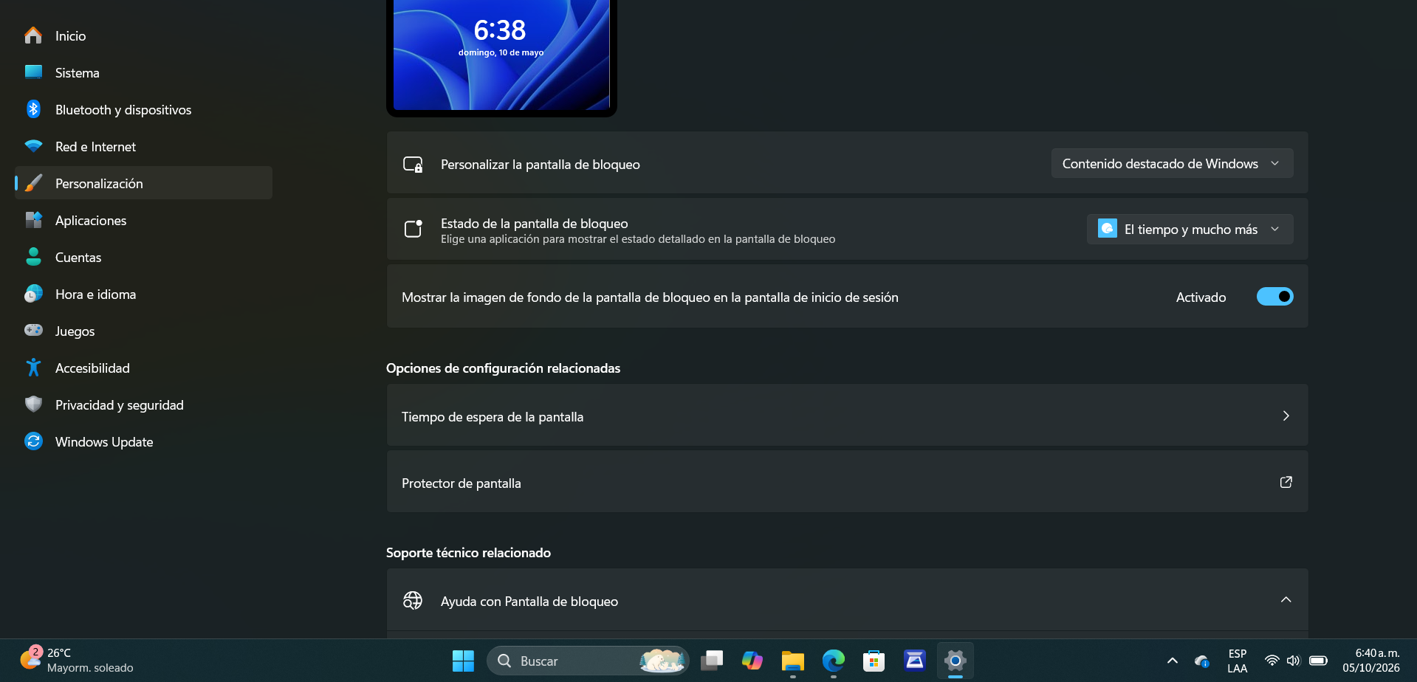1417x682 pixels.
Task: Open Privacidad y seguridad settings
Action: pyautogui.click(x=143, y=404)
